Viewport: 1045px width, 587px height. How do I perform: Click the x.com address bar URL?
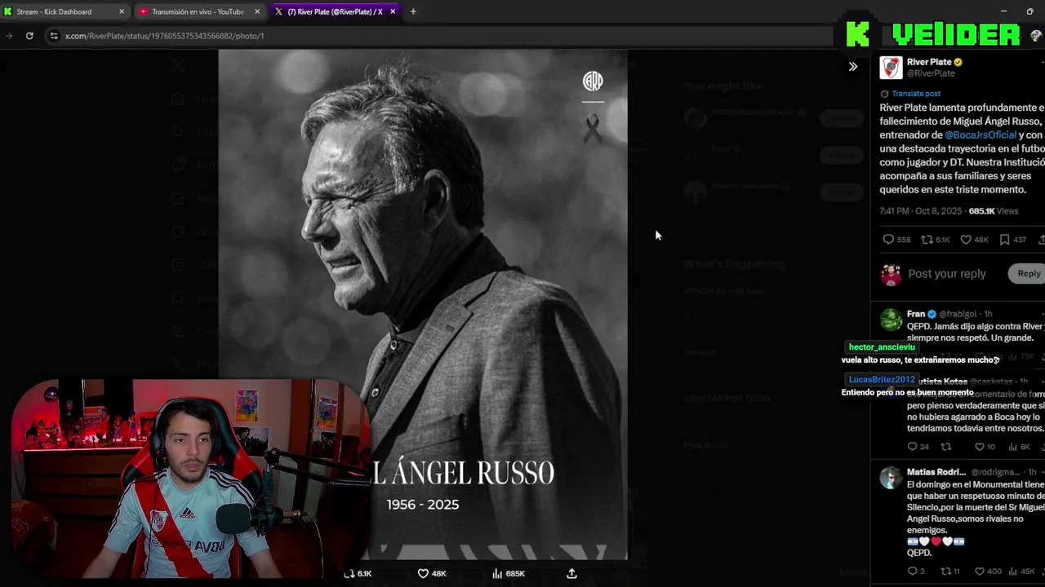click(164, 36)
